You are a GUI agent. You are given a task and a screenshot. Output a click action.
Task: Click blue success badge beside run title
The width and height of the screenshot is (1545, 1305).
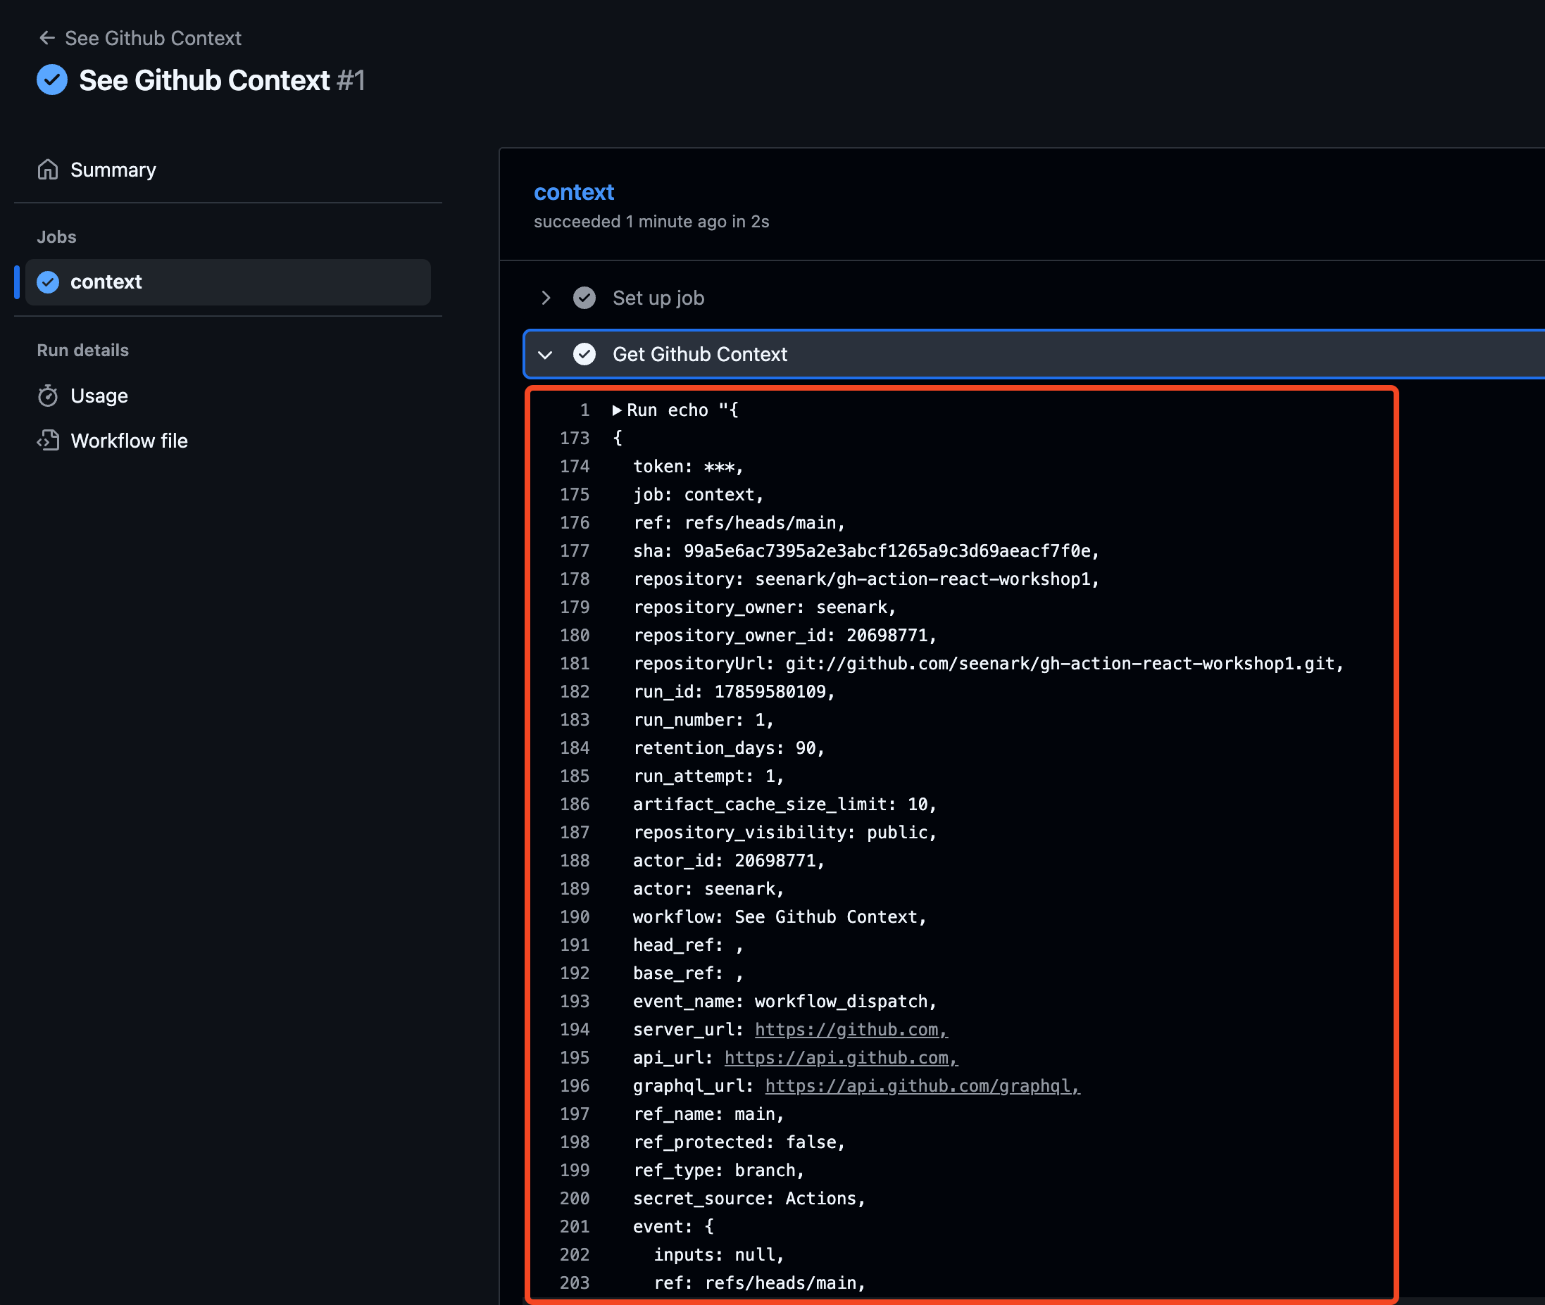52,80
